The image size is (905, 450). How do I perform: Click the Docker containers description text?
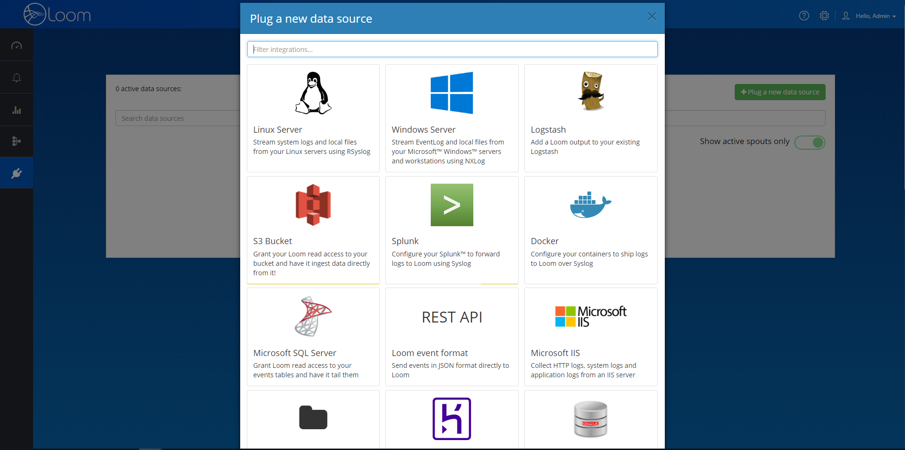point(589,259)
